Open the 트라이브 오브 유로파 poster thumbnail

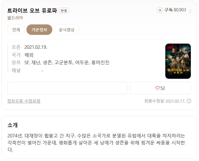pos(178,61)
